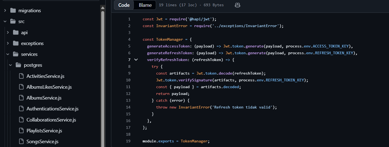The image size is (389, 147).
Task: Select line number 14 in code
Action: click(128, 107)
